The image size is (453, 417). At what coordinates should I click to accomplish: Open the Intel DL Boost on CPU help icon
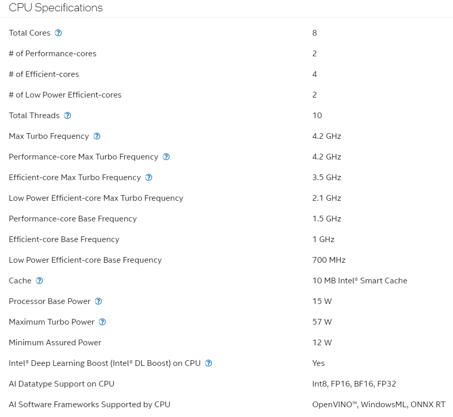tap(209, 363)
